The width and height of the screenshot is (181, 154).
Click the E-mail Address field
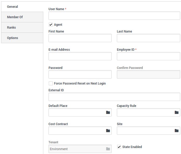coord(80,56)
